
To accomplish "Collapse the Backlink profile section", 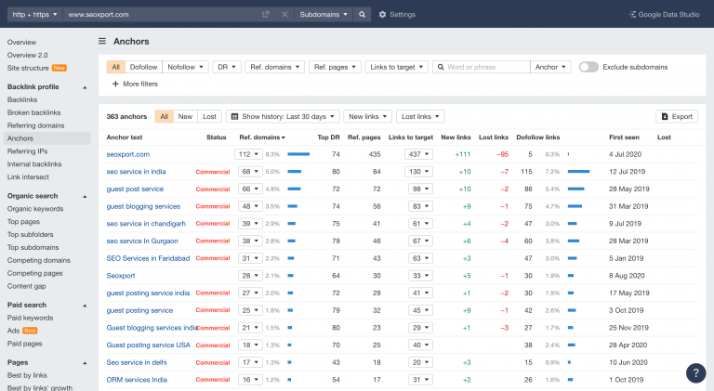I will (x=85, y=87).
